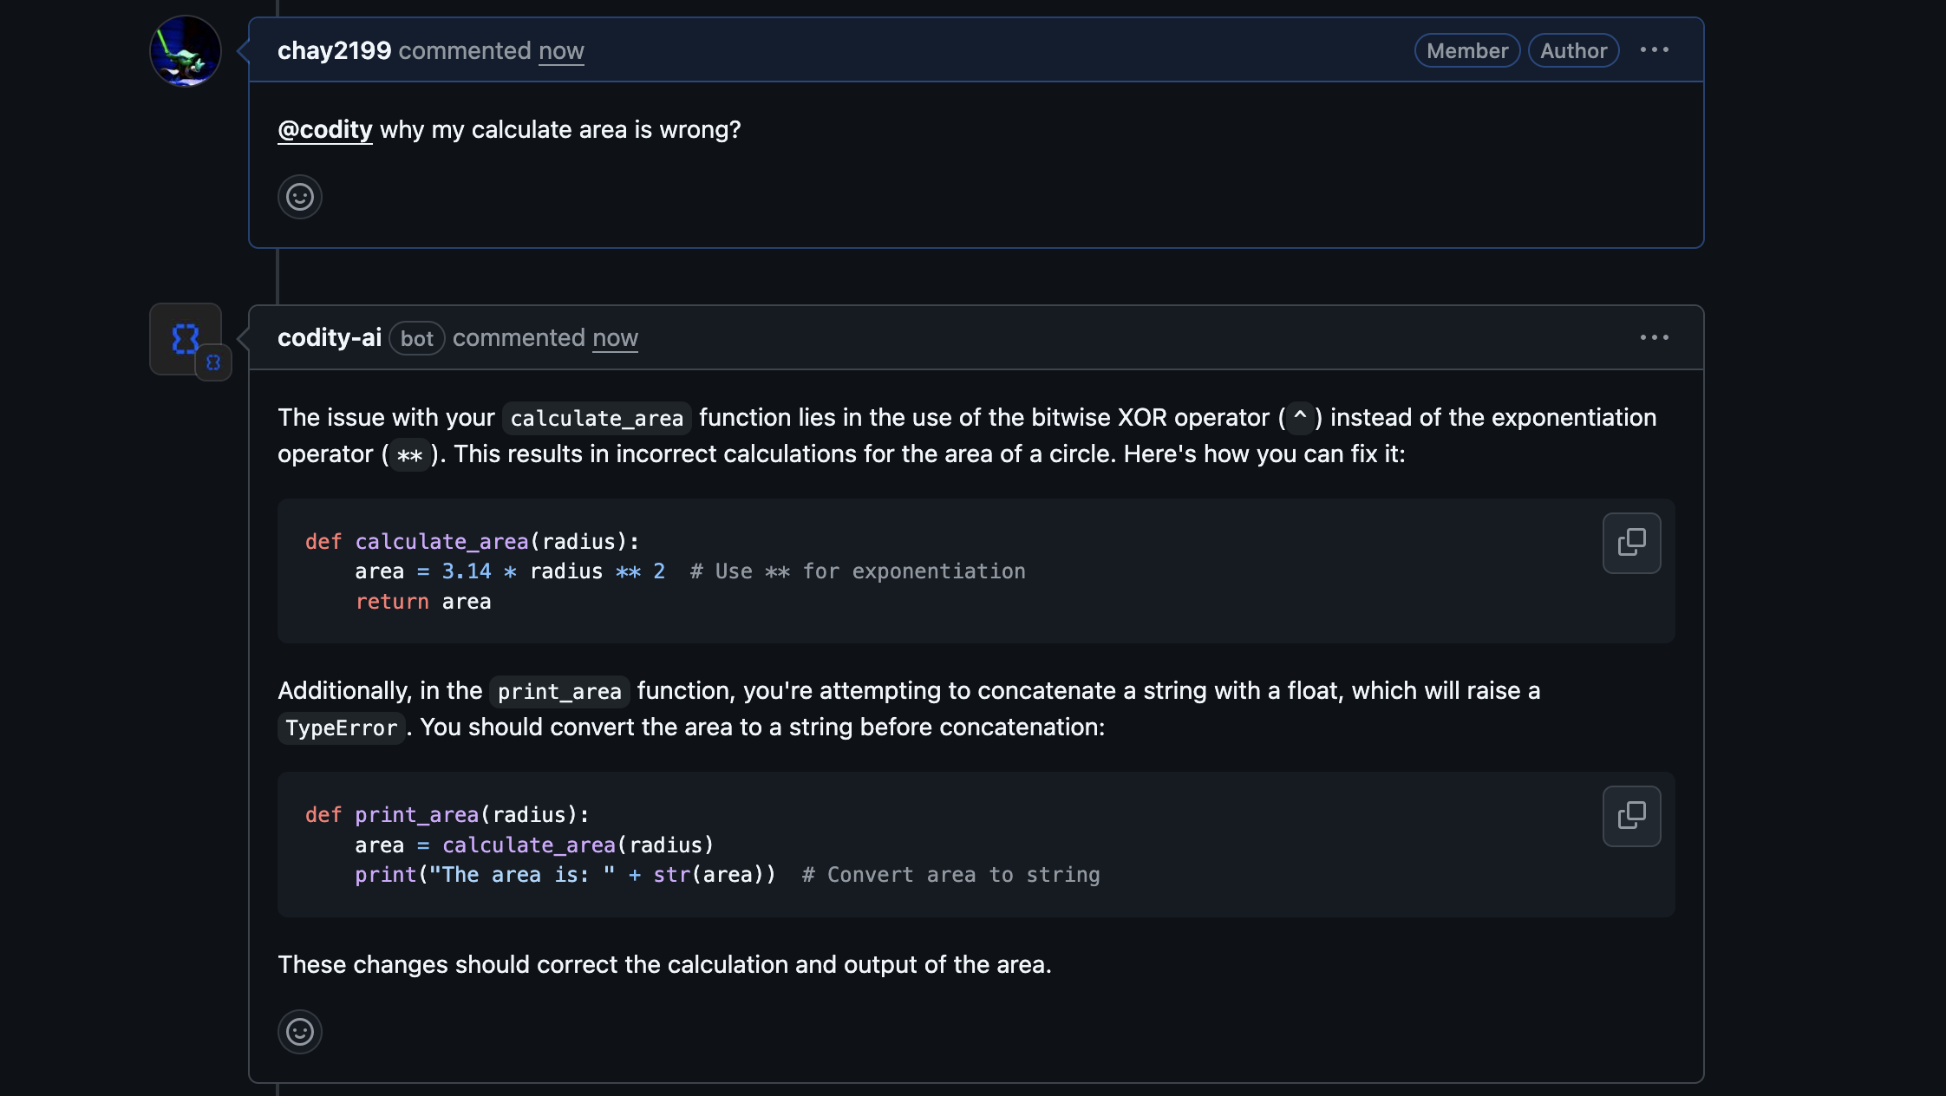Open codity-ai's username profile
The image size is (1946, 1096).
(x=330, y=338)
